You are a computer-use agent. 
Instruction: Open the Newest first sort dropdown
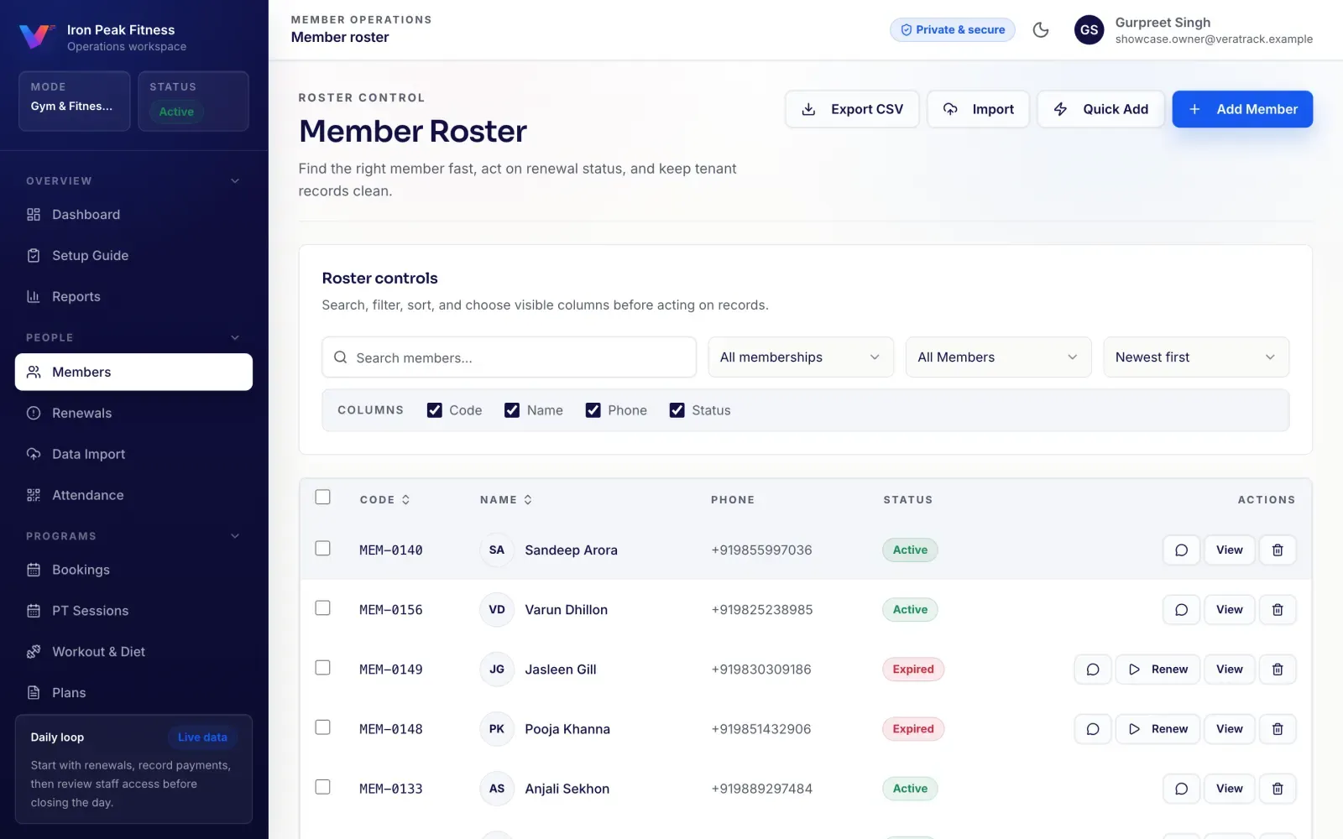click(1196, 357)
